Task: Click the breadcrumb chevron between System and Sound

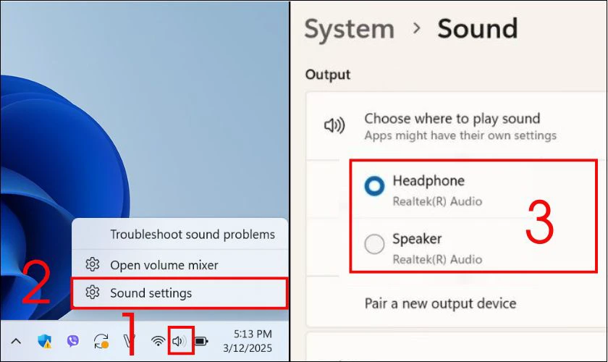Action: [417, 28]
